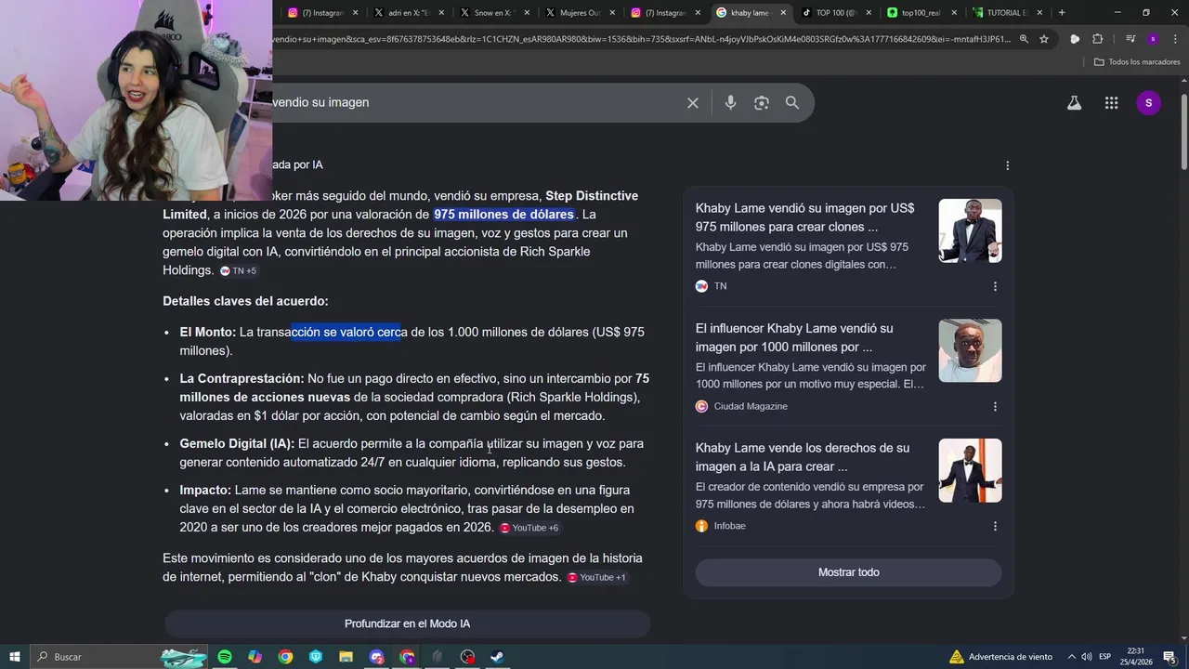
Task: Open more options for the AI overview
Action: coord(1008,165)
